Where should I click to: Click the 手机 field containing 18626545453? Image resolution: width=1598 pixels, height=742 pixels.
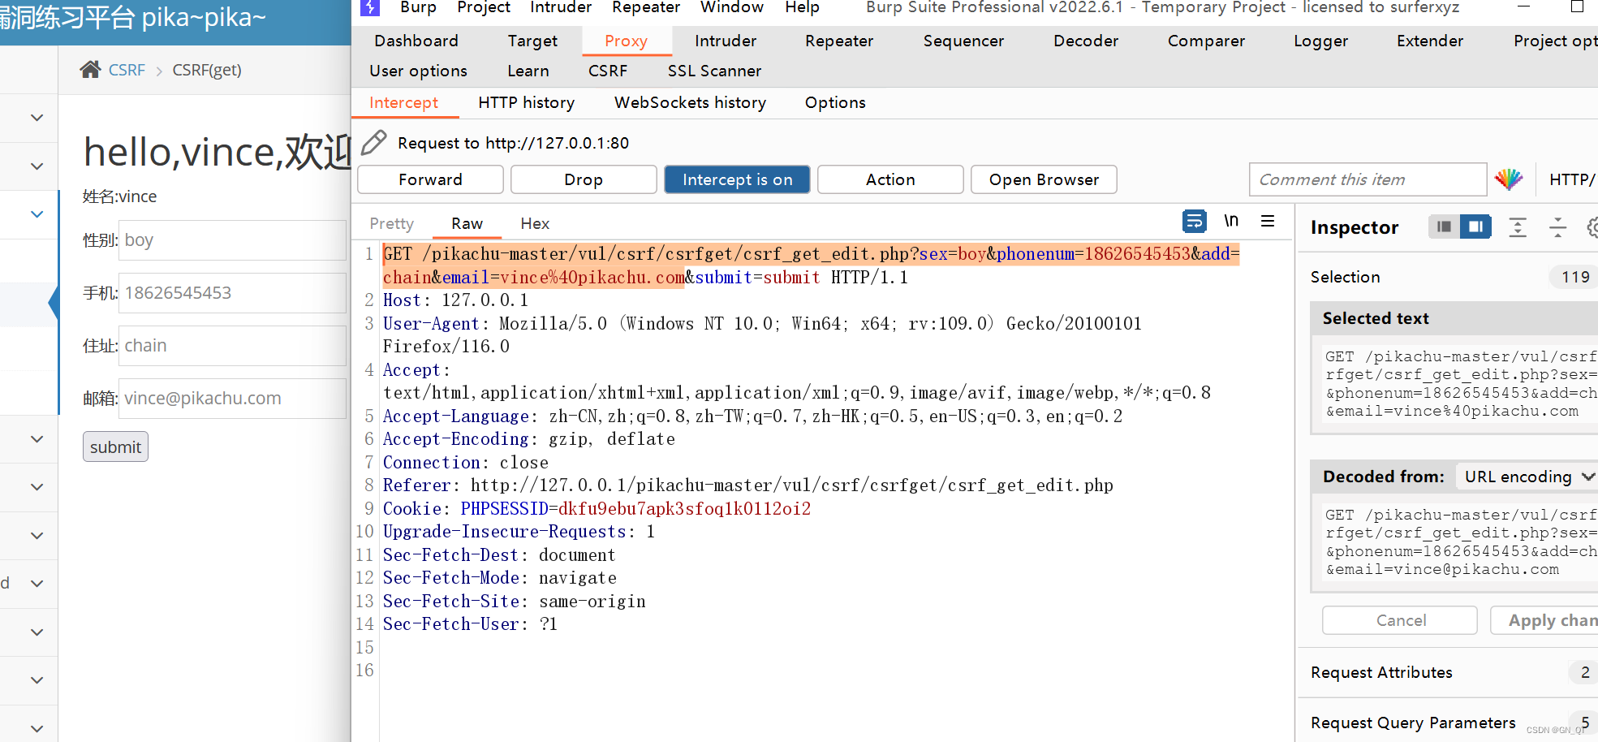pyautogui.click(x=232, y=293)
